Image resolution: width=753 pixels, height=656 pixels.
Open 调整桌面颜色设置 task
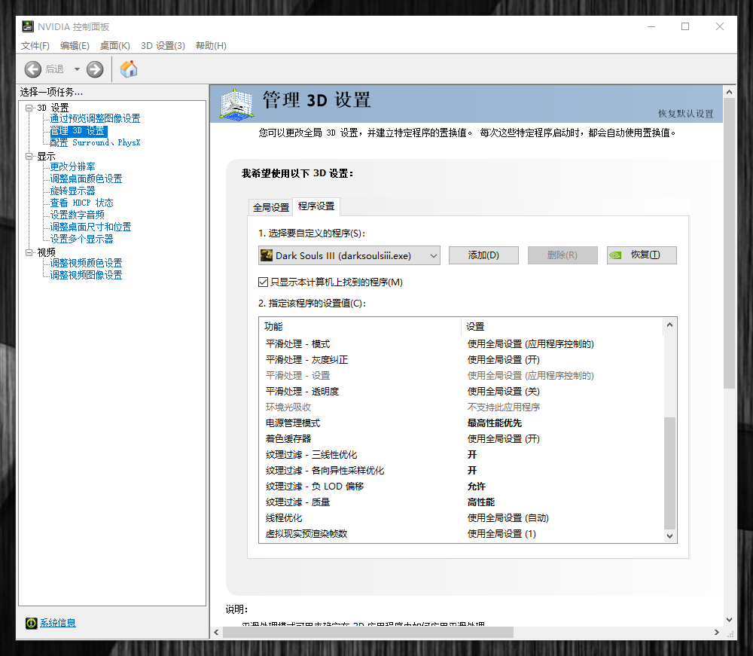[86, 178]
